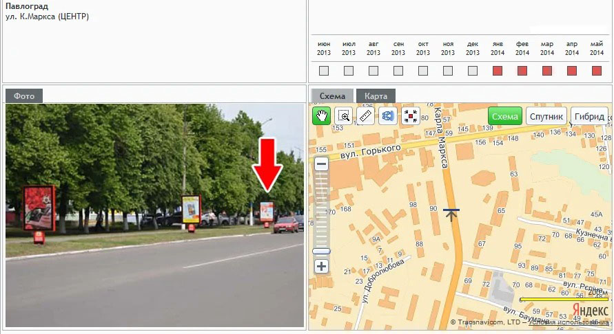
Task: Click house number 155 on map
Action: (x=321, y=149)
